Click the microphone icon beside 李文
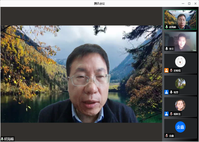This screenshot has height=142, width=199. coord(167,49)
